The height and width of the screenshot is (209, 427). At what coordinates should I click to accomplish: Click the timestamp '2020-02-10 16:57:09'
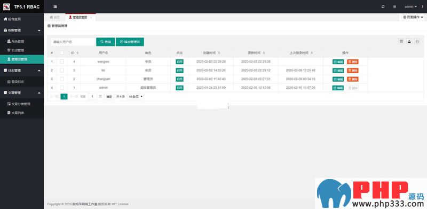tap(301, 88)
